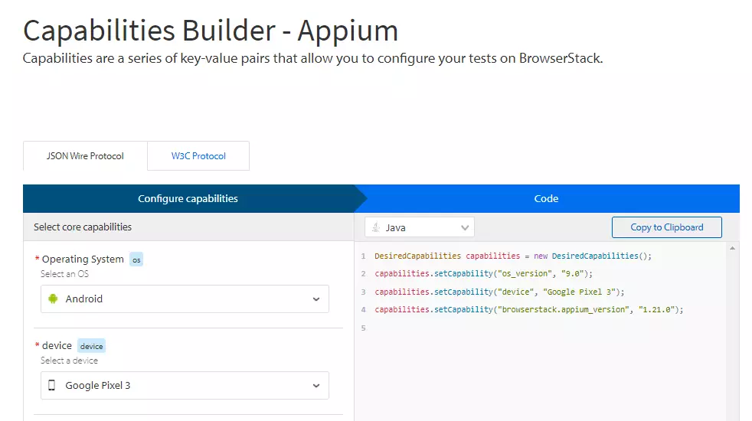
Task: Click the phone icon beside Google Pixel 3
Action: [x=52, y=385]
